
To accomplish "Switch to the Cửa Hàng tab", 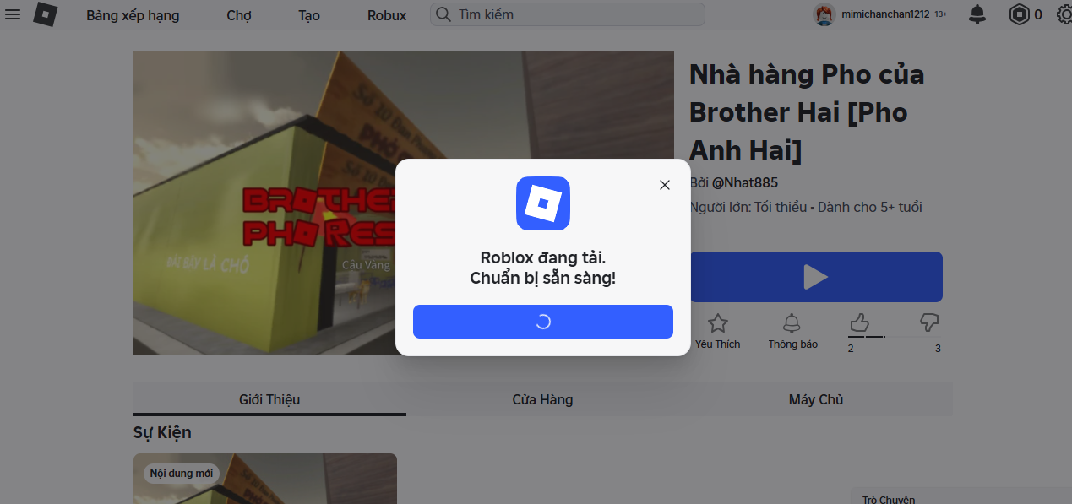I will point(542,399).
